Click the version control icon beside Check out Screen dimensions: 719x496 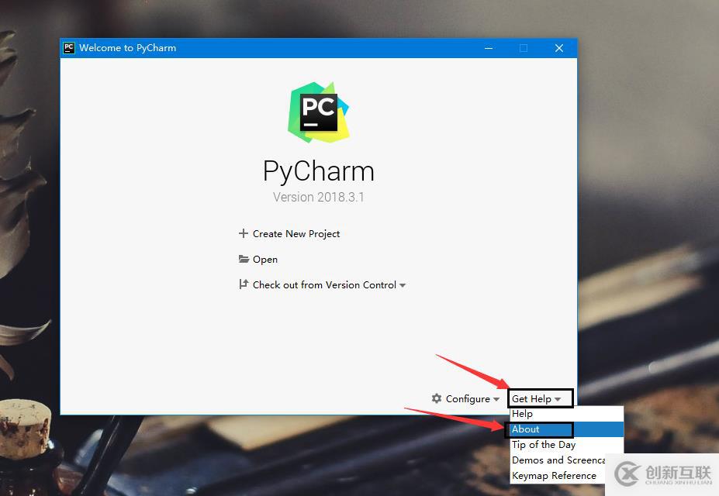click(x=244, y=284)
